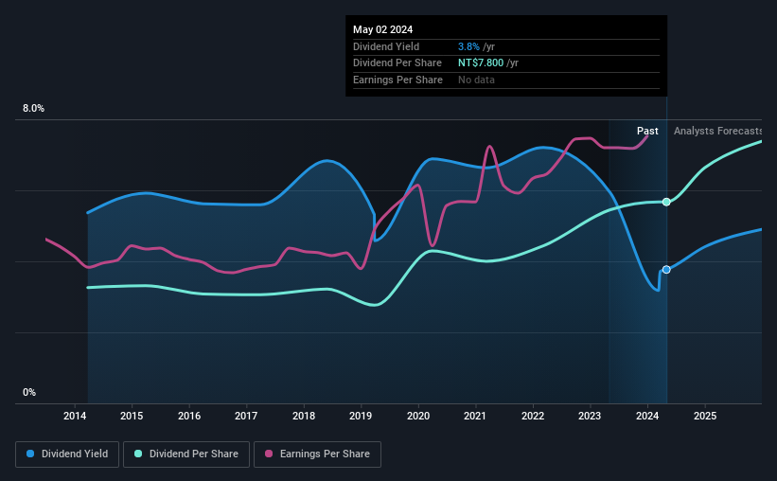Click the 'Past' label on chart
The image size is (777, 481).
coord(647,131)
